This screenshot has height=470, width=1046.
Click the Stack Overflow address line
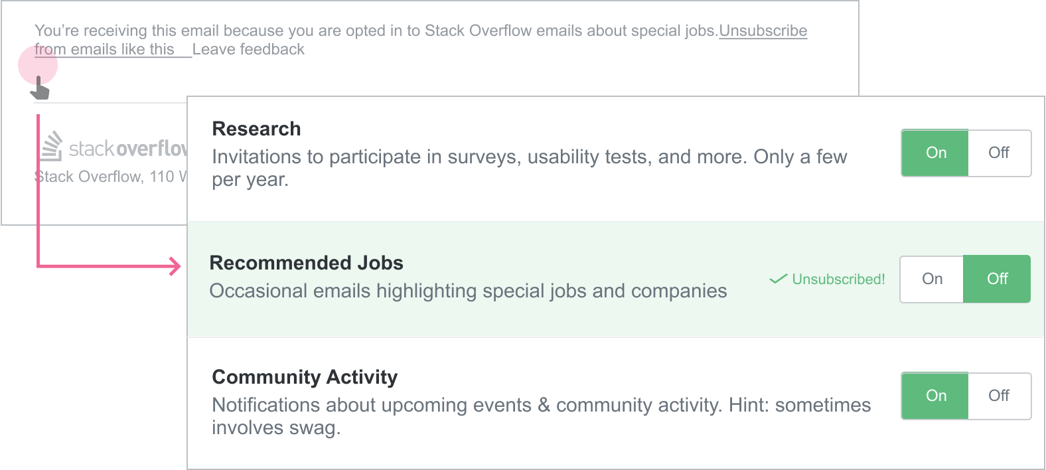click(110, 177)
